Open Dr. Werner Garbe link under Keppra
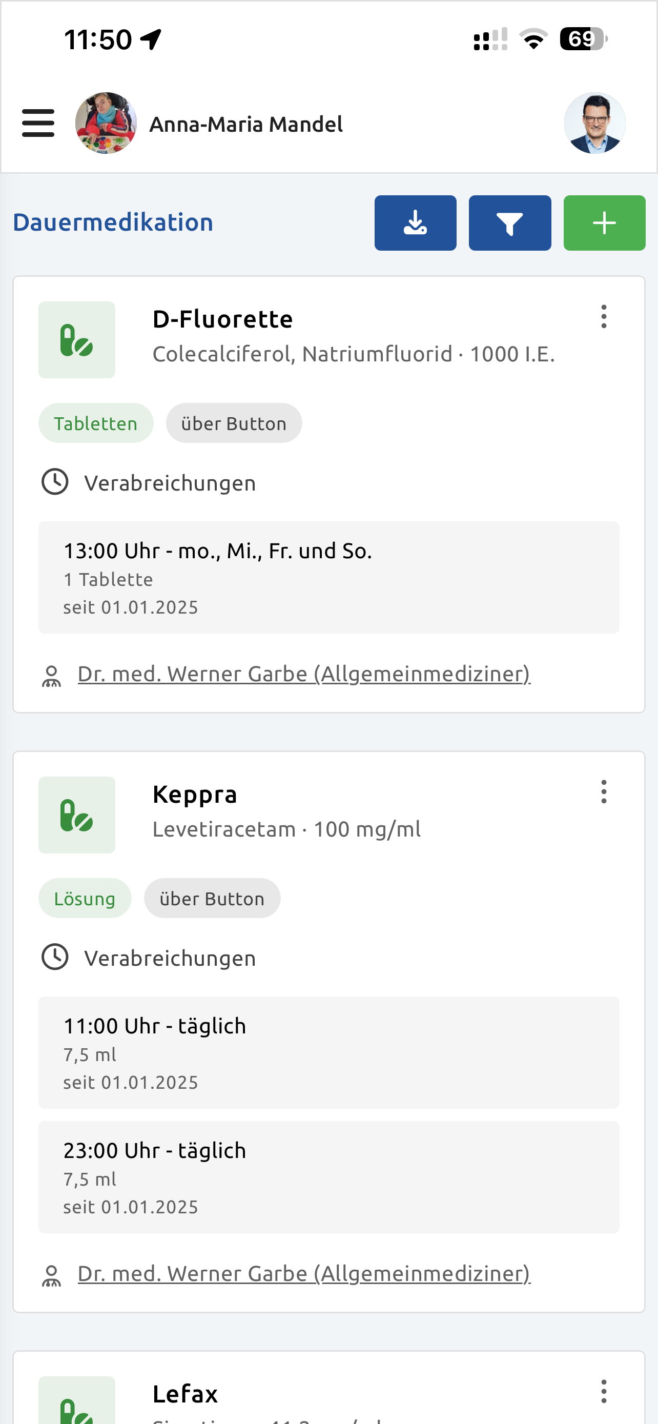658x1424 pixels. point(304,1274)
